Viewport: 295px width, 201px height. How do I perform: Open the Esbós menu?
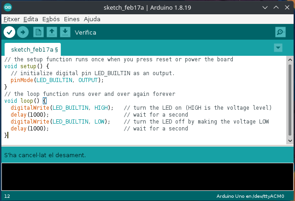(x=51, y=19)
